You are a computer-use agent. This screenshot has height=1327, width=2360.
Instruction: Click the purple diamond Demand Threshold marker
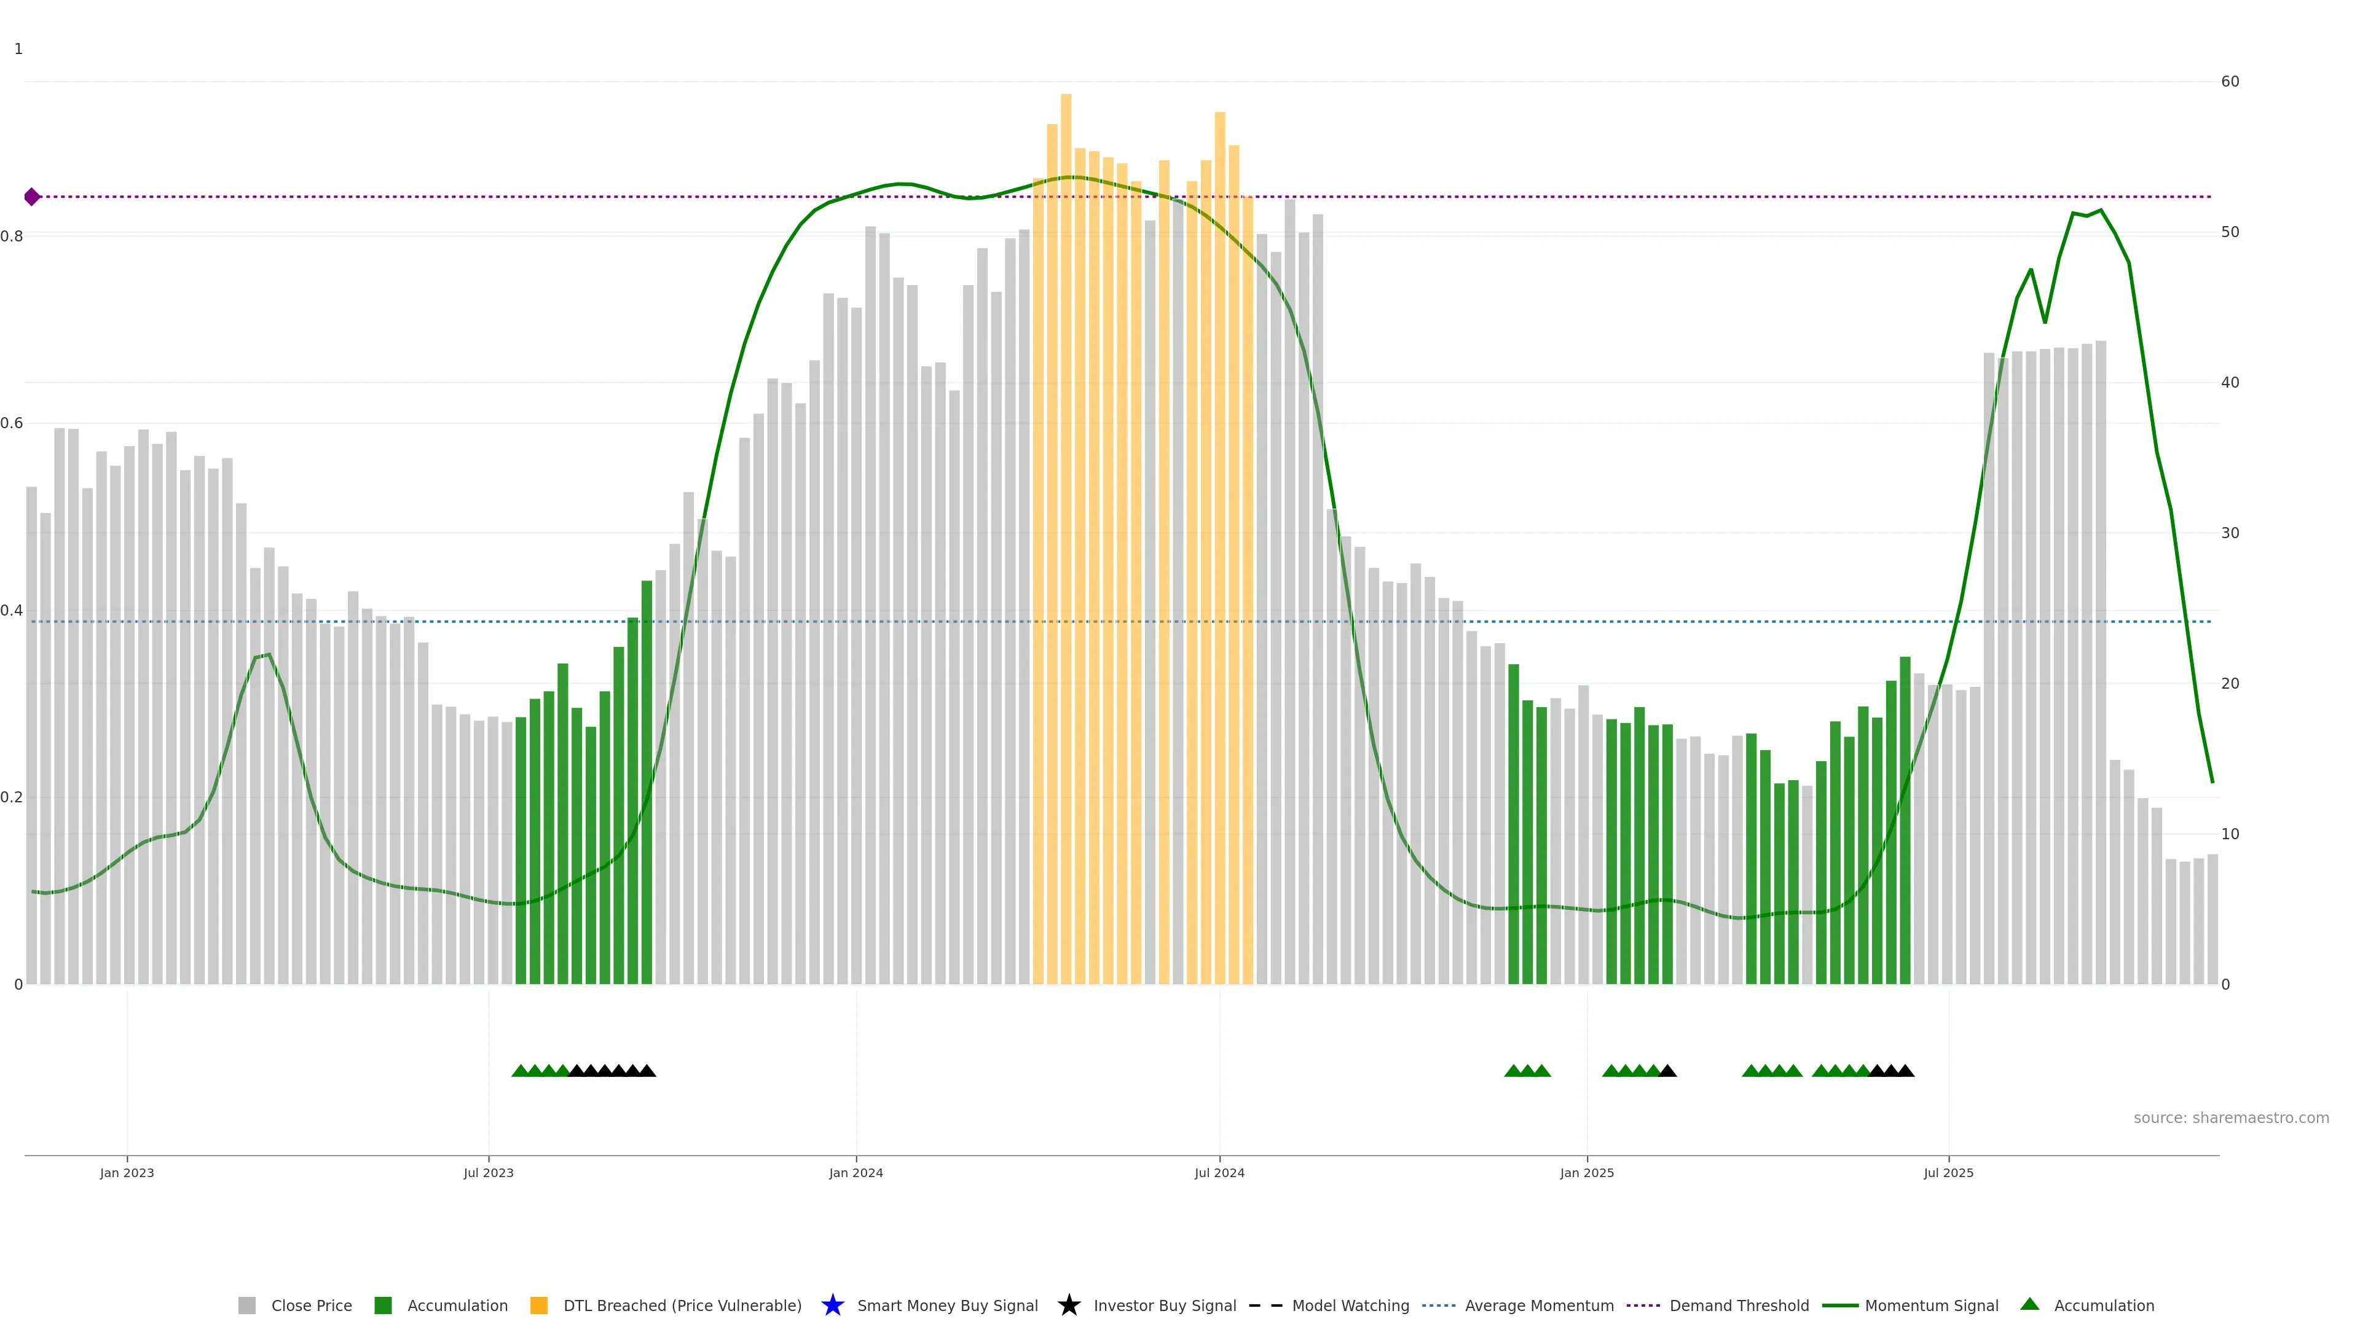[x=32, y=197]
